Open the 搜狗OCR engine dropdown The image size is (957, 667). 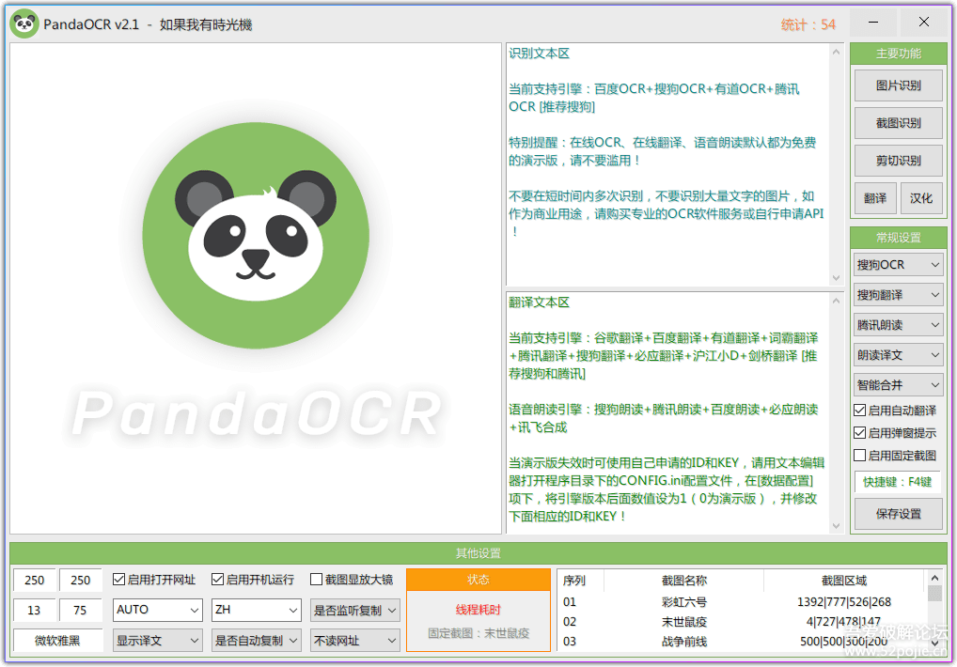coord(898,265)
